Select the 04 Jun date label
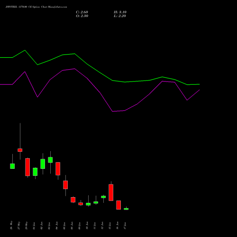The image size is (237, 237). coord(57,226)
